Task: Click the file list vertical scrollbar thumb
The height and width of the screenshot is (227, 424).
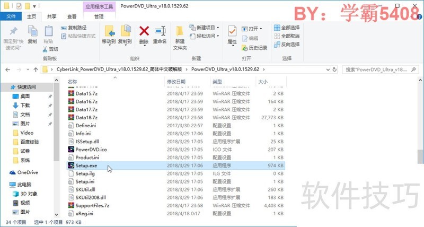Action: (x=420, y=156)
